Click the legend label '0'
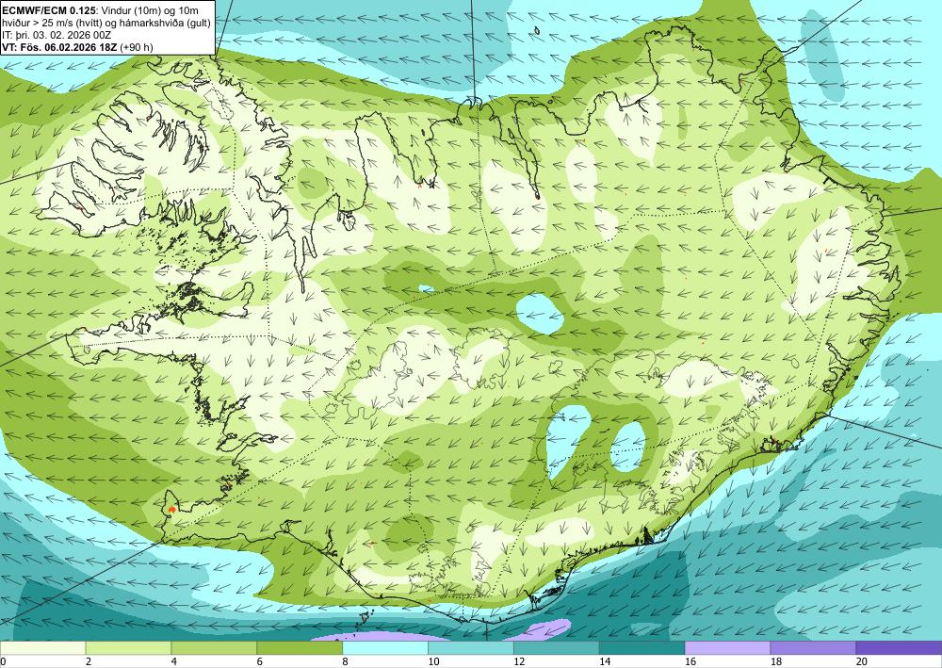 pyautogui.click(x=3, y=662)
